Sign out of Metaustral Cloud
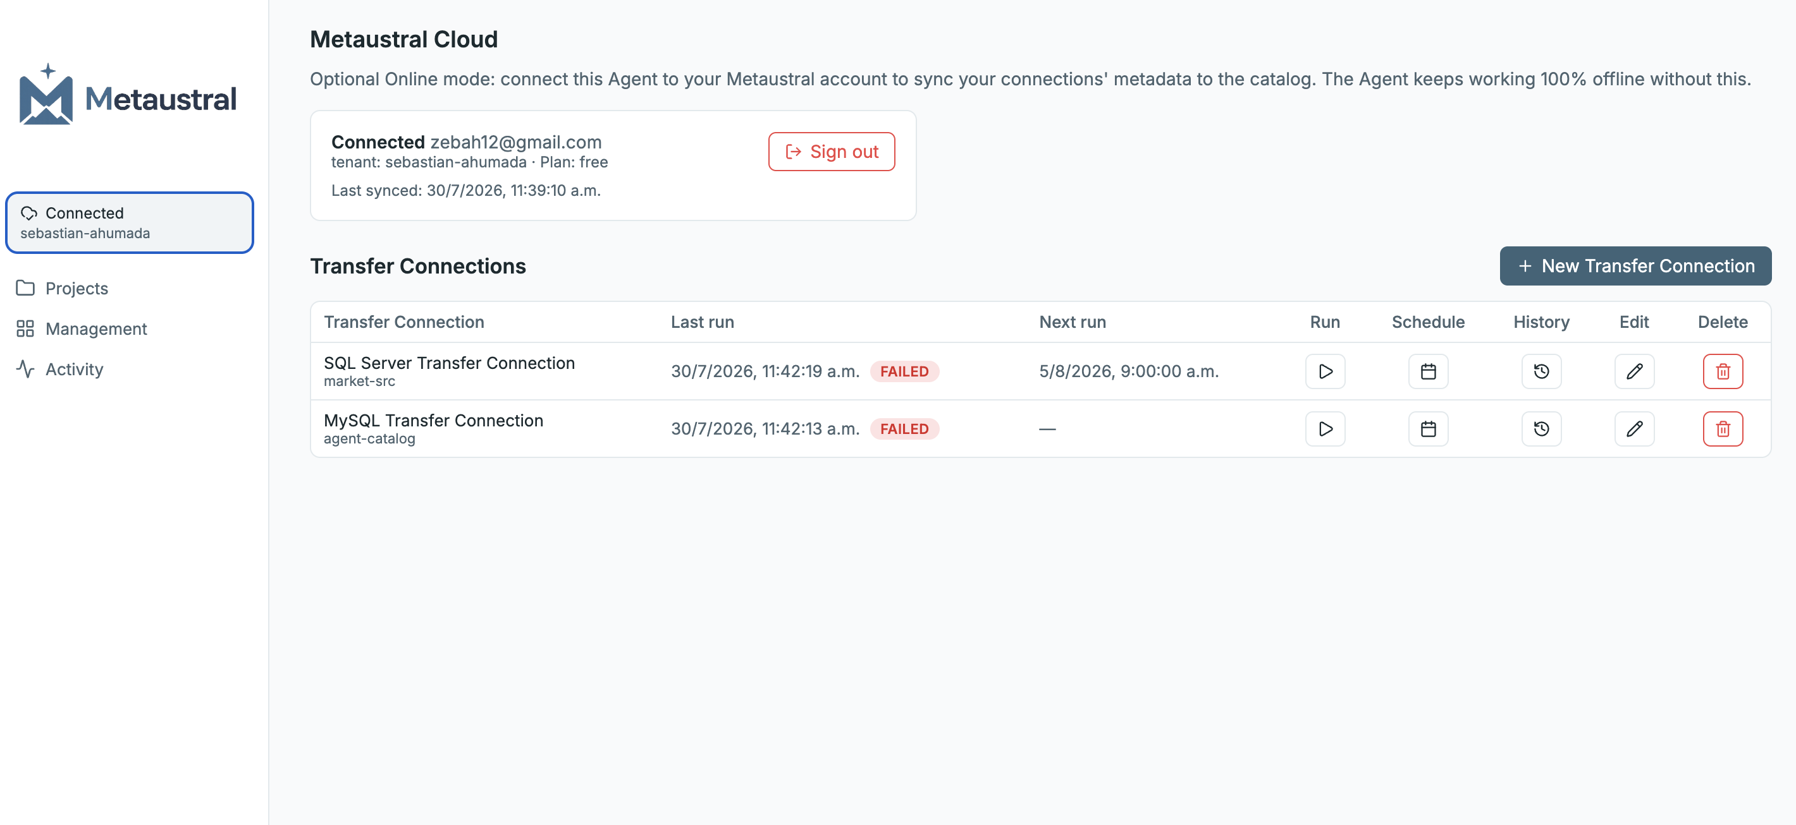The width and height of the screenshot is (1796, 825). (x=831, y=152)
